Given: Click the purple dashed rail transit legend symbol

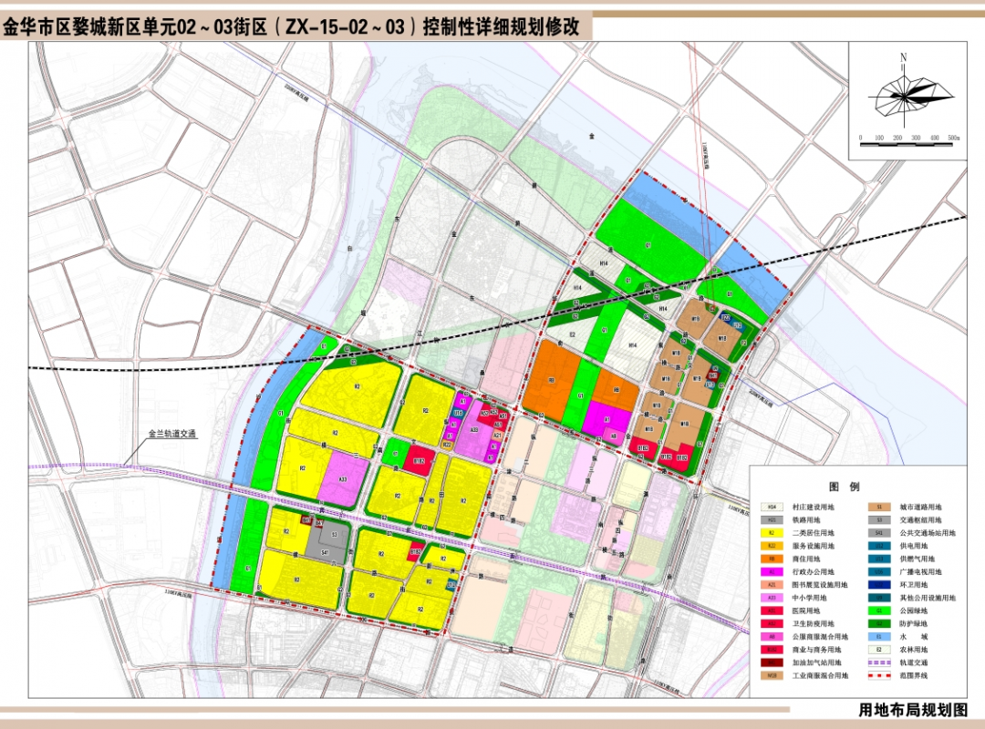Looking at the screenshot, I should coord(879,662).
